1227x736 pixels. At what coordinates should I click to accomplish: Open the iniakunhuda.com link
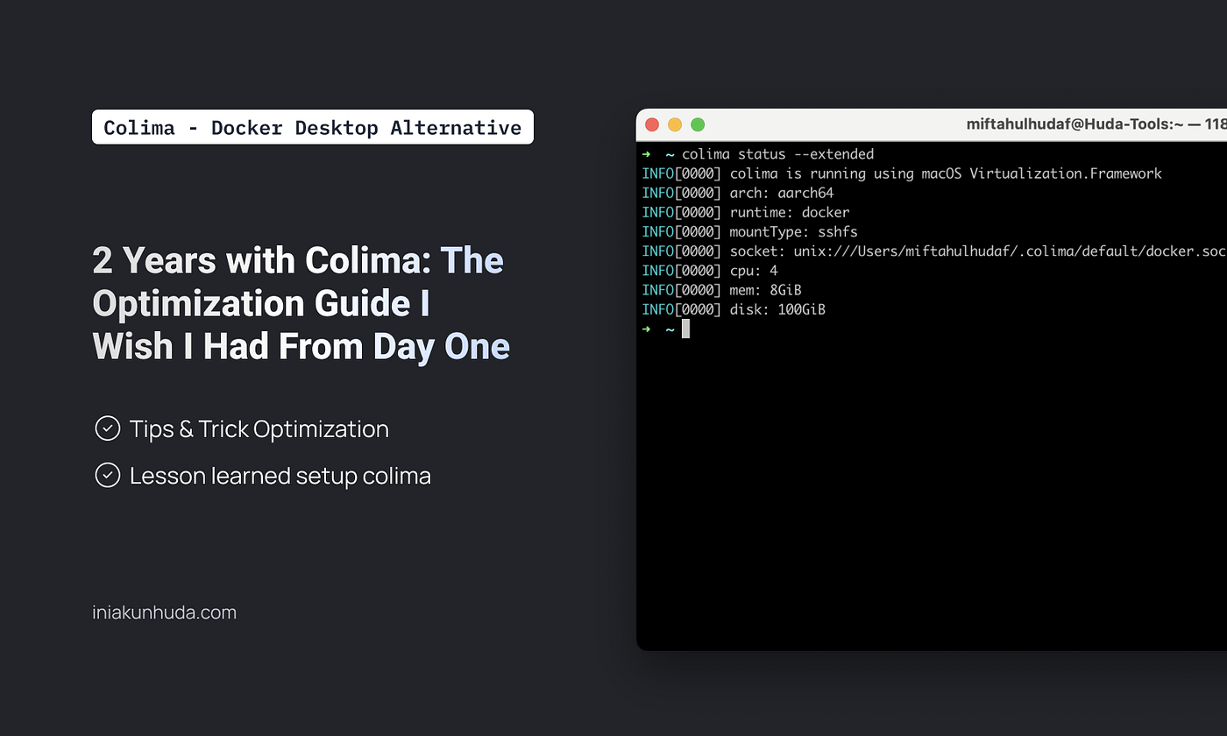click(165, 612)
